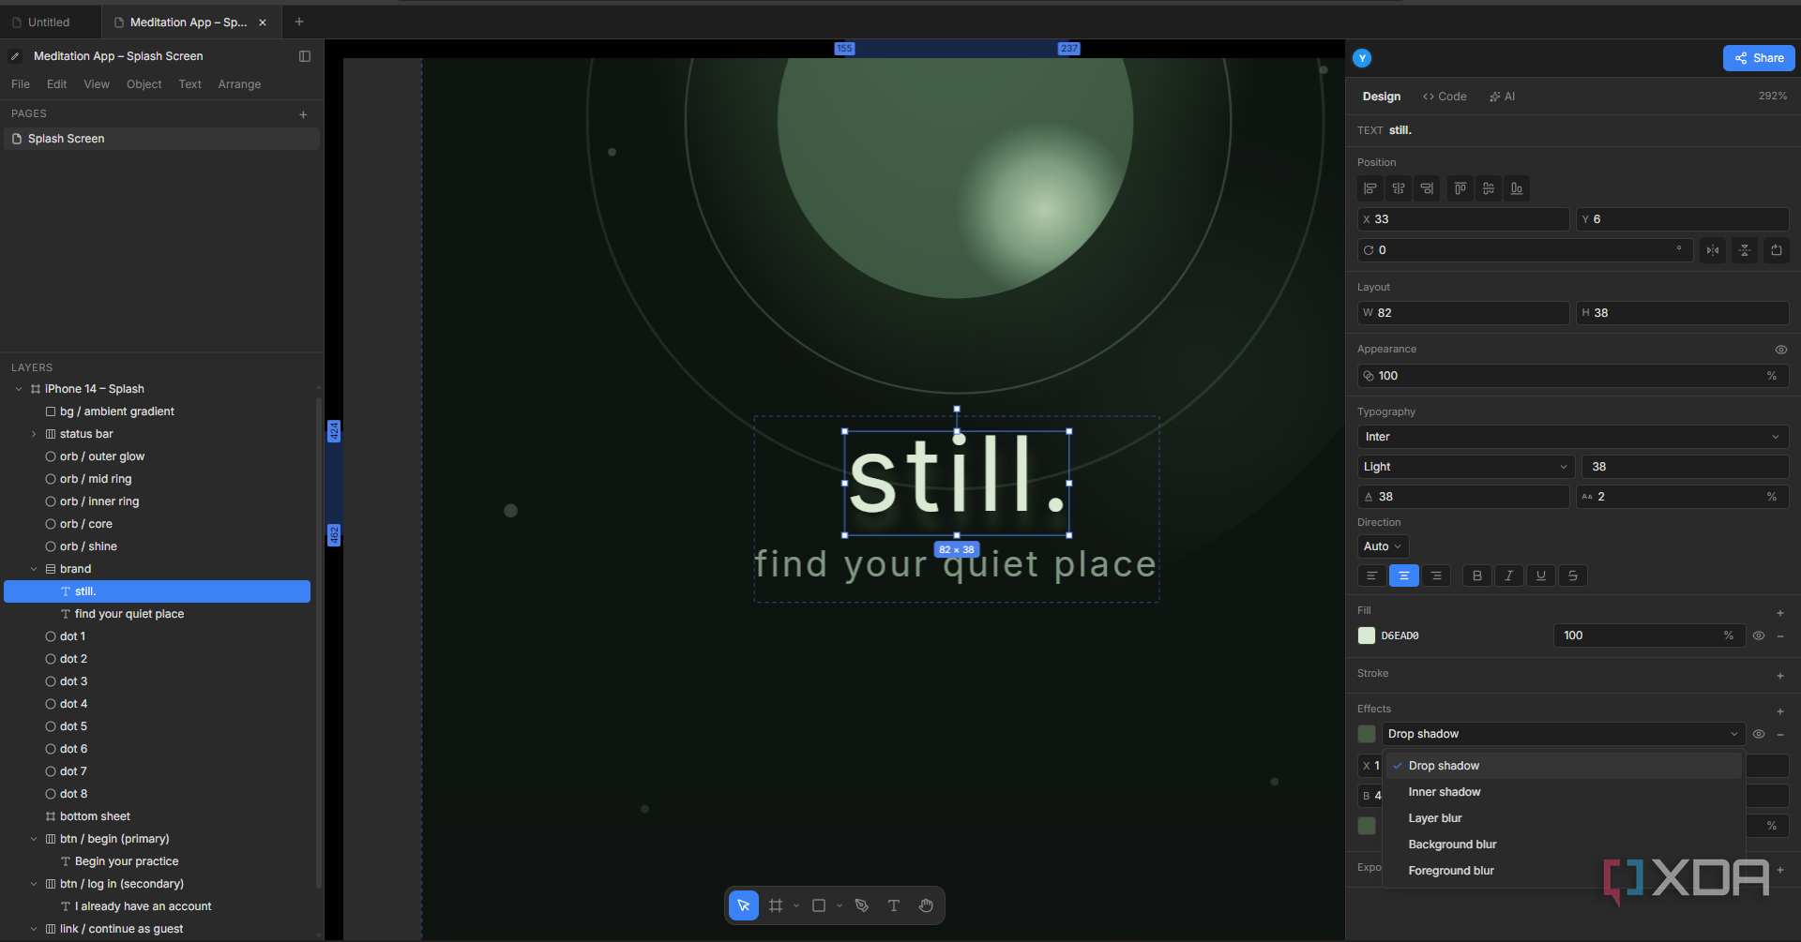Viewport: 1801px width, 942px height.
Task: Select the Pen tool
Action: click(862, 905)
